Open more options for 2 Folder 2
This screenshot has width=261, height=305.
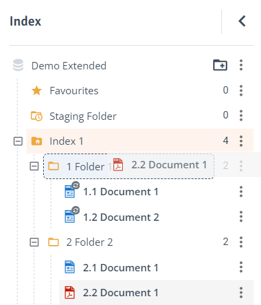coord(241,242)
